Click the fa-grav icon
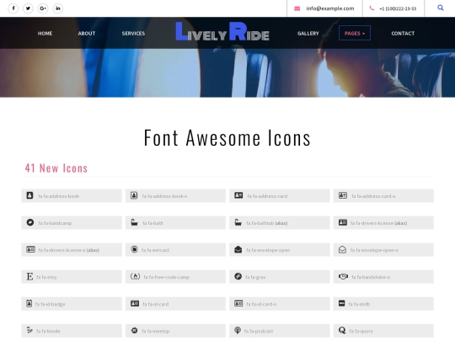 238,276
